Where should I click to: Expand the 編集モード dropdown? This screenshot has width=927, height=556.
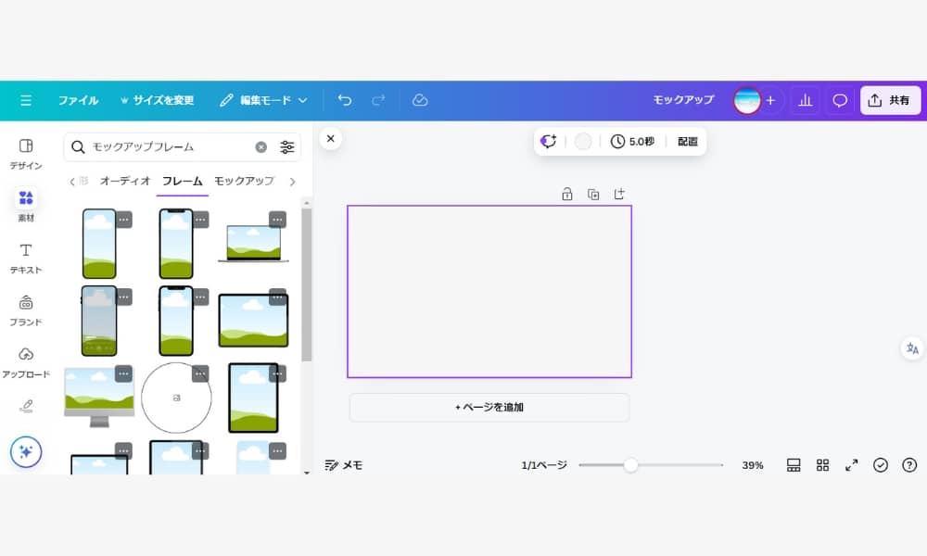tap(264, 100)
